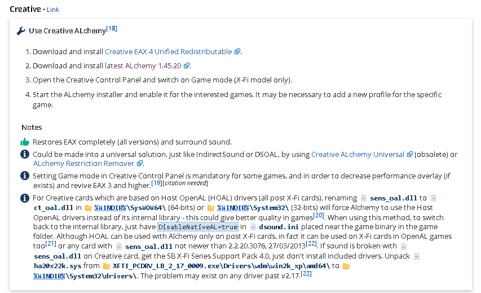Click info icon beside Game mode note
The image size is (481, 293).
(x=25, y=176)
